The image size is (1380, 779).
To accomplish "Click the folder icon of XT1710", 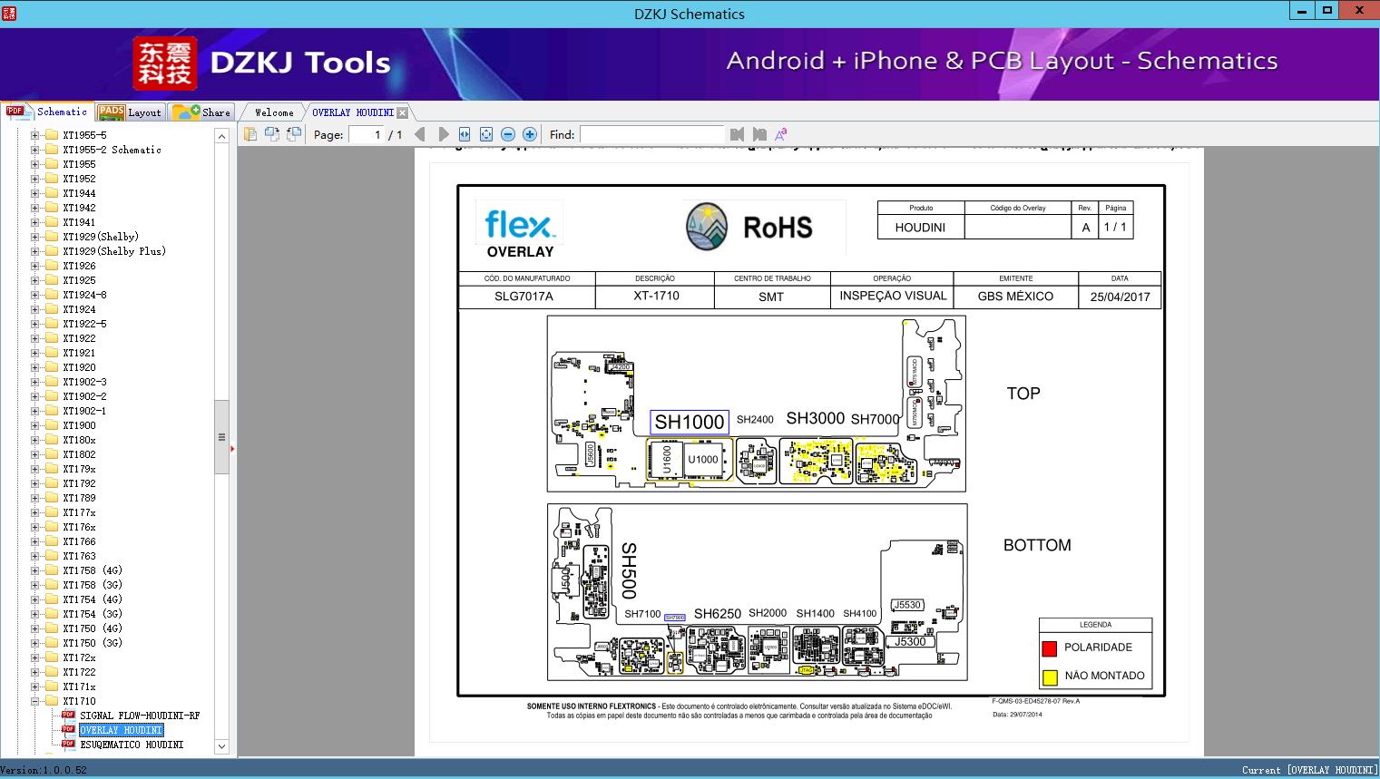I will click(x=52, y=701).
